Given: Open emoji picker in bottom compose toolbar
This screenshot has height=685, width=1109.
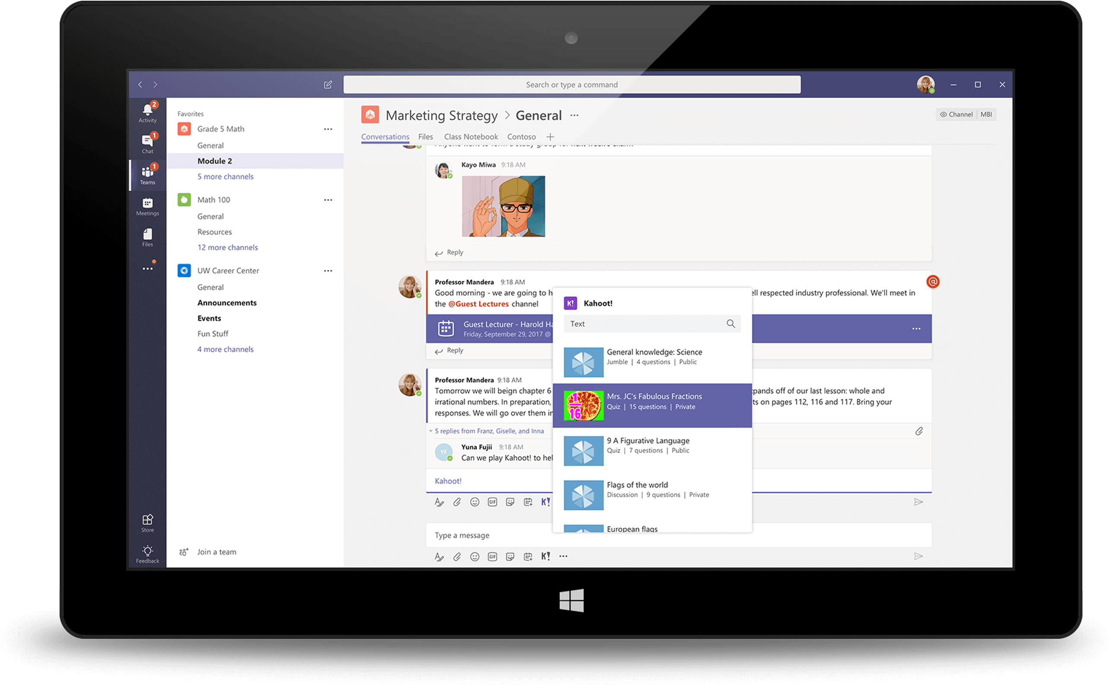Looking at the screenshot, I should (x=474, y=556).
